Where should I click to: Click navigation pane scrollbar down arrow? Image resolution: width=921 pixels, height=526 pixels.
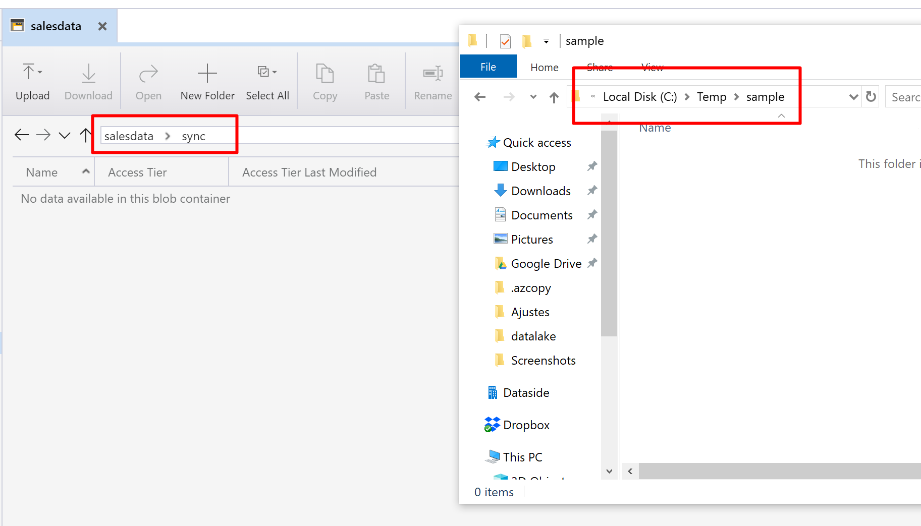[609, 471]
